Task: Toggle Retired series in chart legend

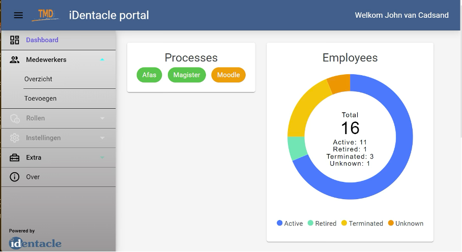Action: pos(322,223)
